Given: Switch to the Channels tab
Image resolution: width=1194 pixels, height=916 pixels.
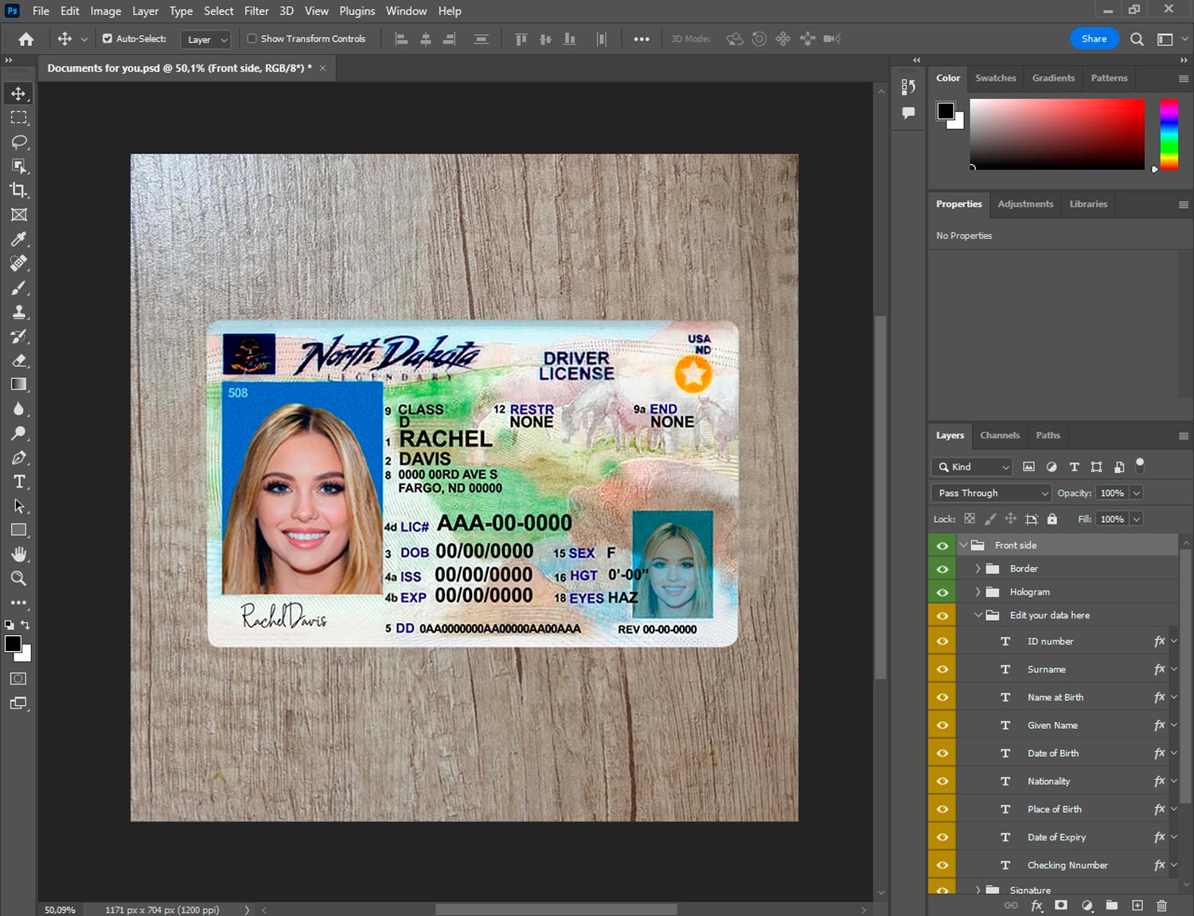Looking at the screenshot, I should (999, 435).
